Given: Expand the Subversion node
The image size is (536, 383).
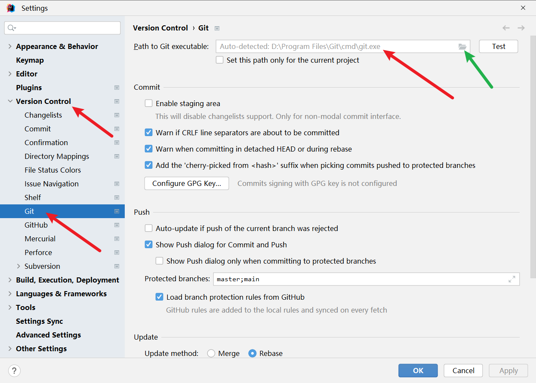Looking at the screenshot, I should click(18, 266).
